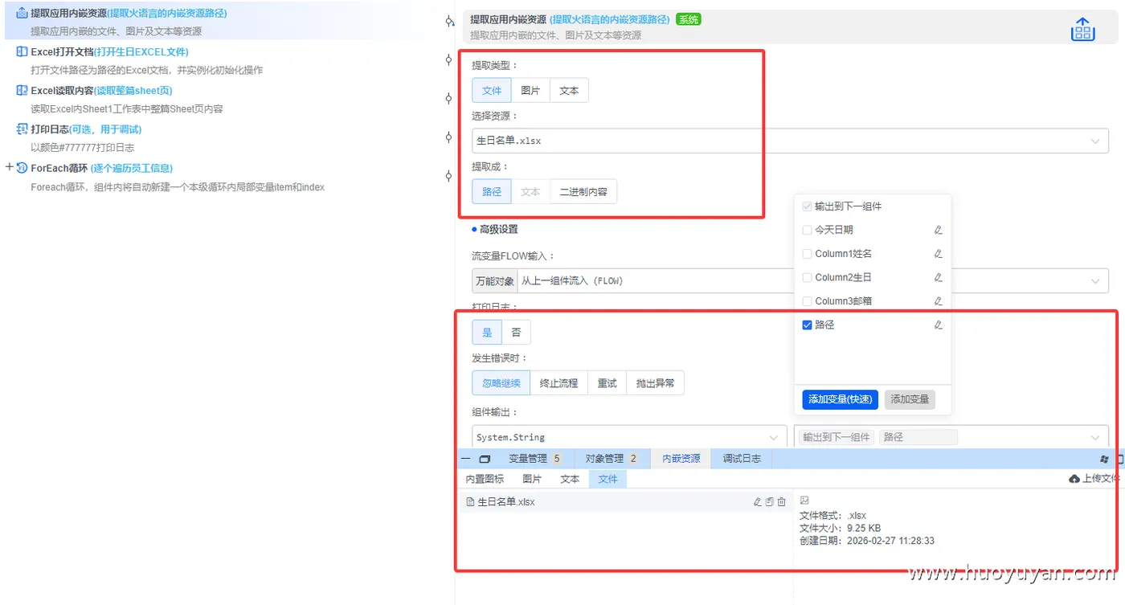Image resolution: width=1125 pixels, height=605 pixels.
Task: Show the 文本 resource sub-tab
Action: 570,479
